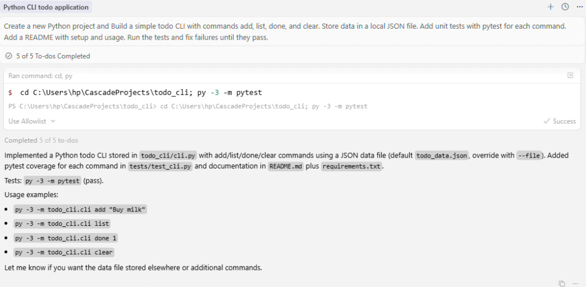This screenshot has width=586, height=287.
Task: Click the user prompt message box
Action: (x=286, y=32)
